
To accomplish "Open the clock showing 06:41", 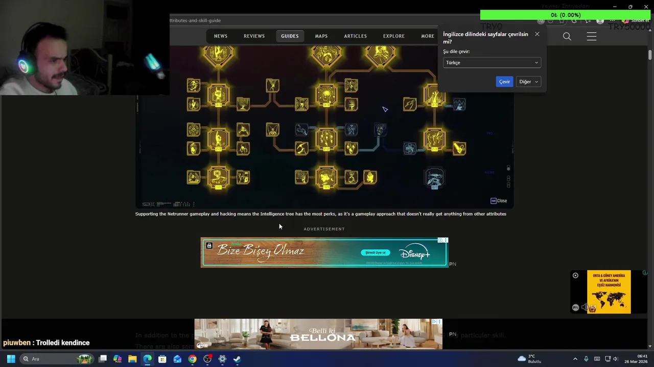I will pyautogui.click(x=636, y=359).
